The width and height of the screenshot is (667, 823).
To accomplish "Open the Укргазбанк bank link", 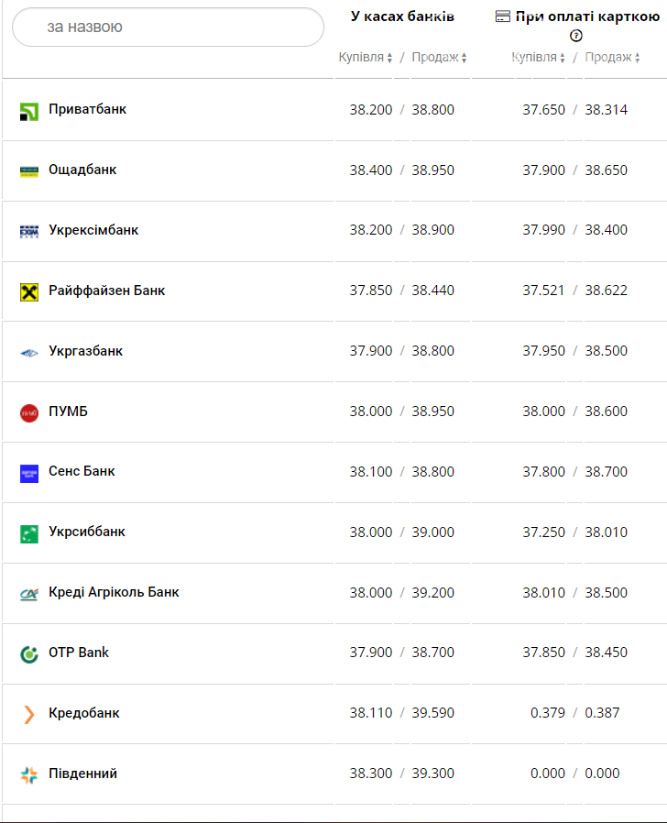I will [x=85, y=351].
